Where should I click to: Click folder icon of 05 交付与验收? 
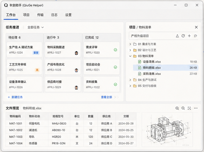[135, 86]
